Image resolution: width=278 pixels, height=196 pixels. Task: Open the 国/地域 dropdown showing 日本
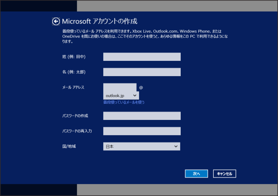coord(142,147)
